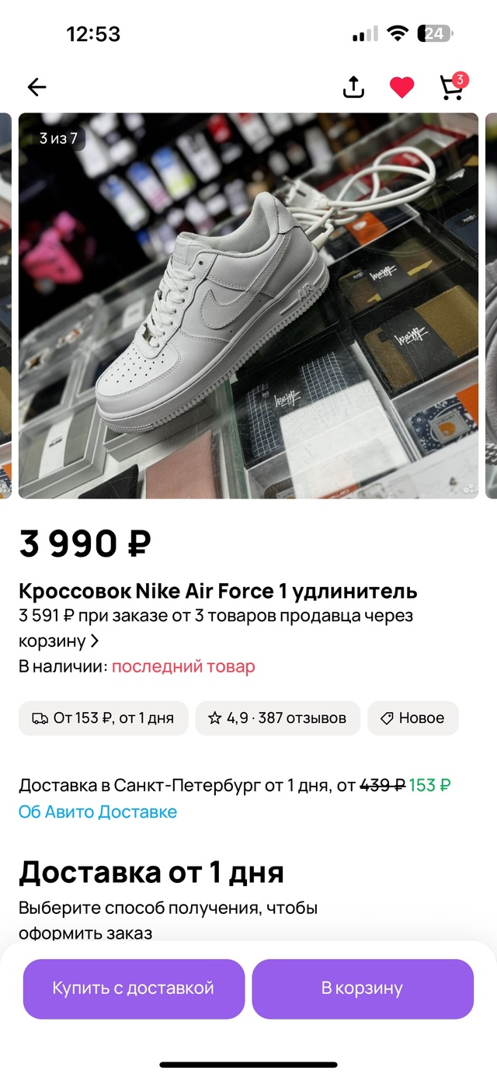Screen dimensions: 497x1077
Task: Tap the '3 из 7' photo counter
Action: point(59,138)
